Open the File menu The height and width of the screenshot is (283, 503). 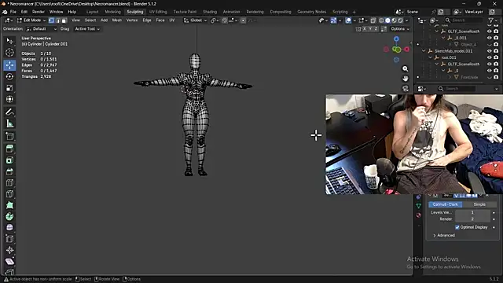[x=13, y=12]
